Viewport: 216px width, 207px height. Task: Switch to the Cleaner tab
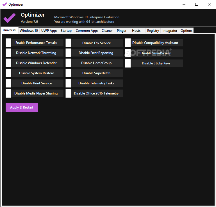pos(107,31)
